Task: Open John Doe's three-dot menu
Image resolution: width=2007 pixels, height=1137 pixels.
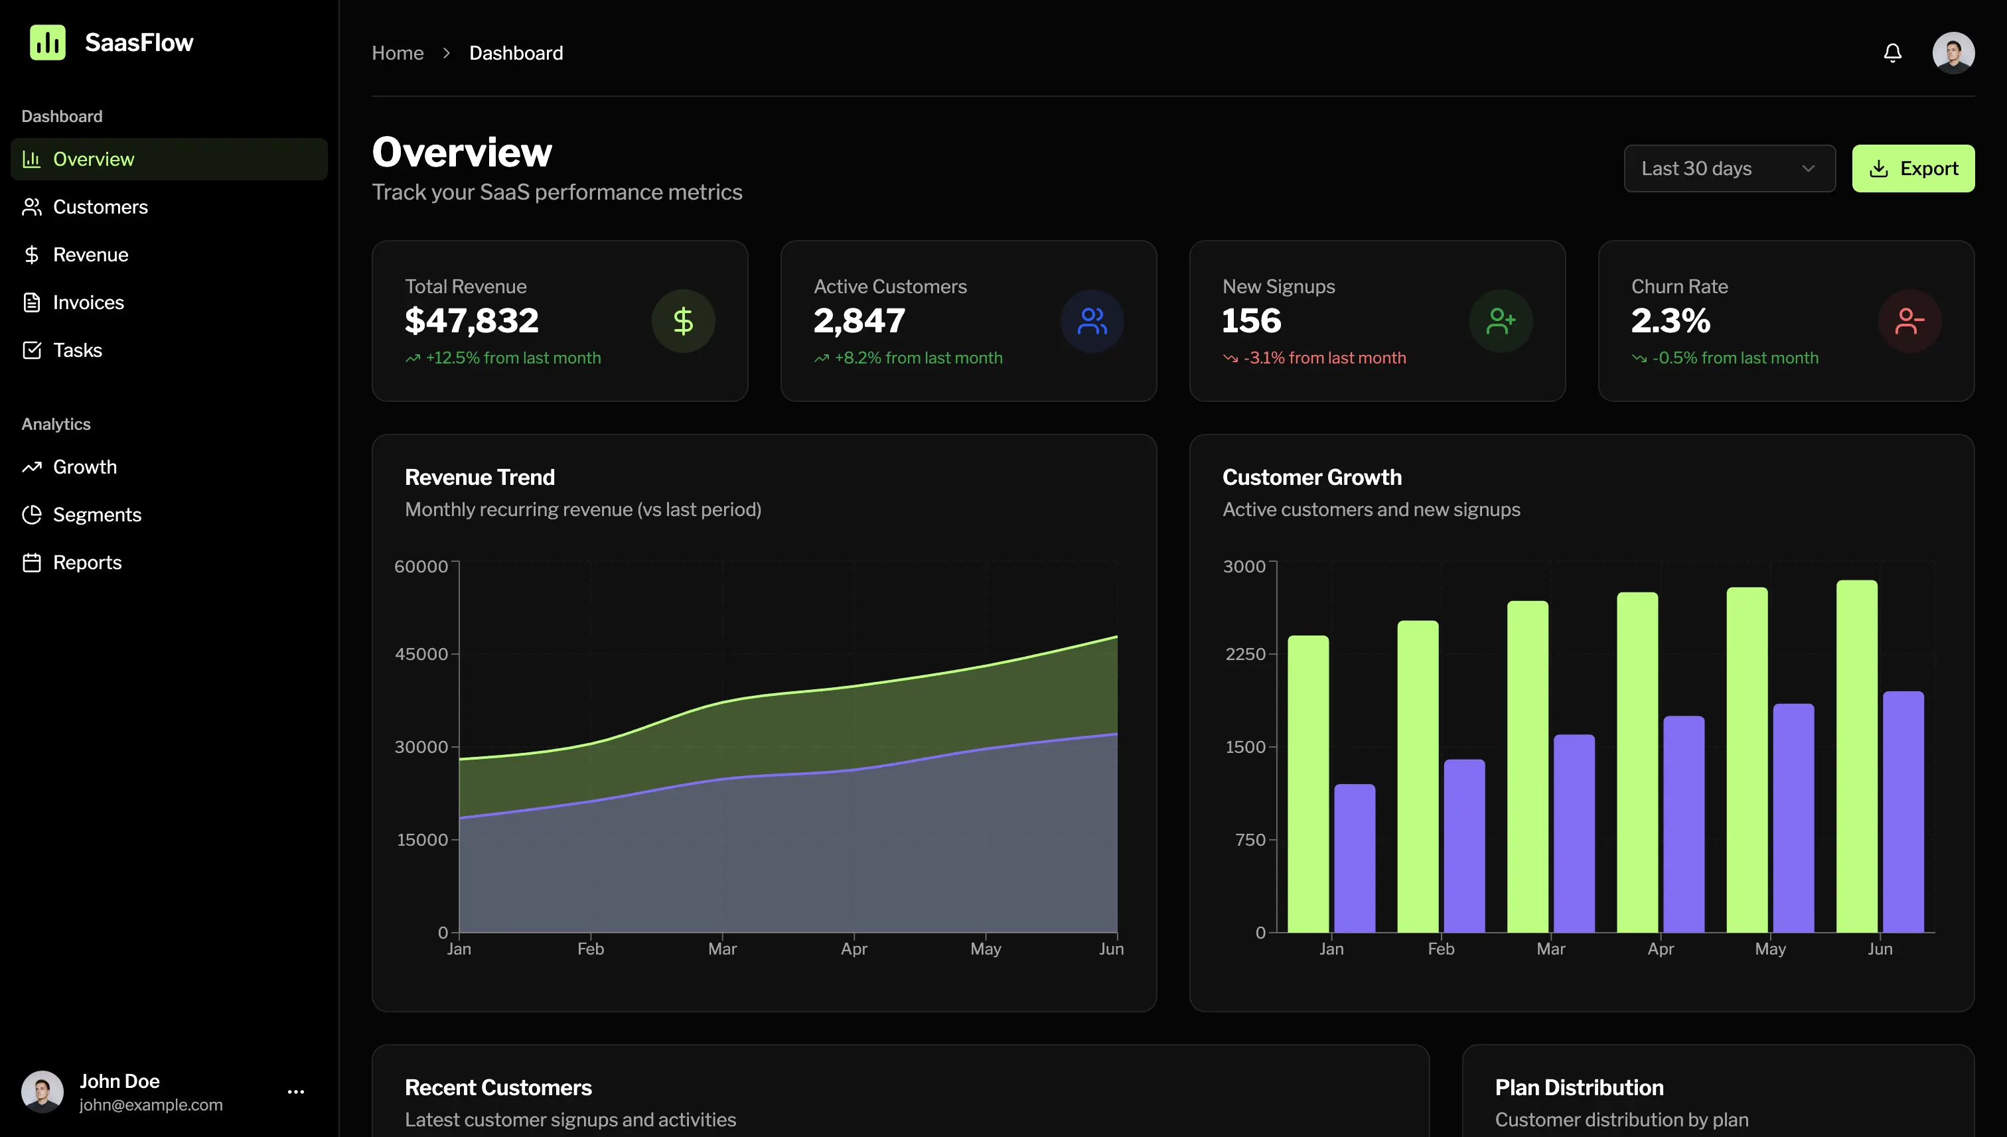Action: pos(295,1092)
